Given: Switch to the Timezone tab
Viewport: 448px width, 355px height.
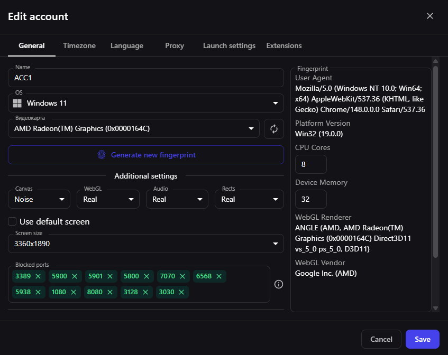Looking at the screenshot, I should pyautogui.click(x=79, y=45).
